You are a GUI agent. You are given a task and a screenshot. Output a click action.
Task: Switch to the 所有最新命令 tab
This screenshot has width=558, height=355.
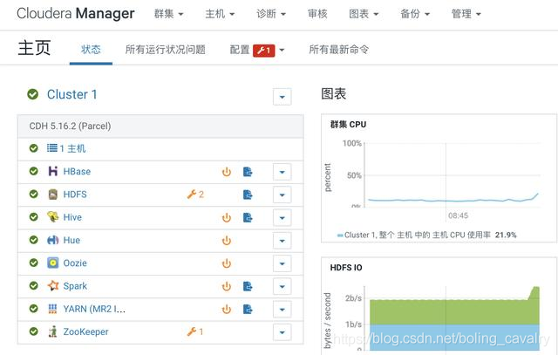tap(339, 50)
